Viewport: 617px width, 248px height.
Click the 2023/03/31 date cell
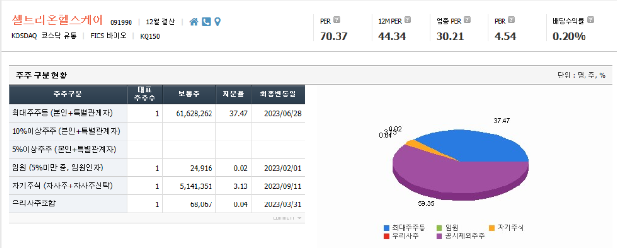(278, 204)
